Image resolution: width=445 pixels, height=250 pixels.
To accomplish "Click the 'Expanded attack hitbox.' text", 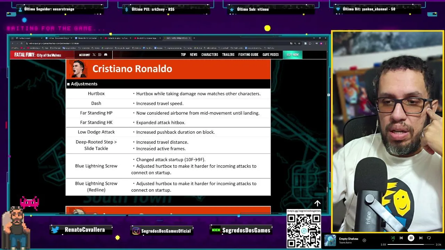I will [x=161, y=123].
